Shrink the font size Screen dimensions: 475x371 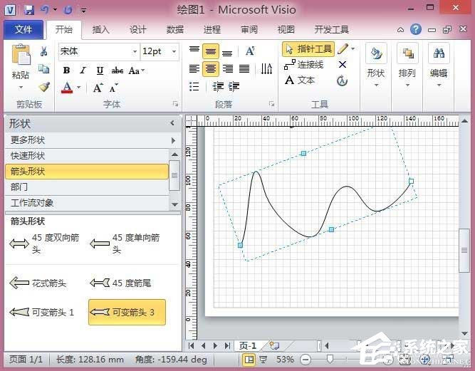[x=114, y=88]
